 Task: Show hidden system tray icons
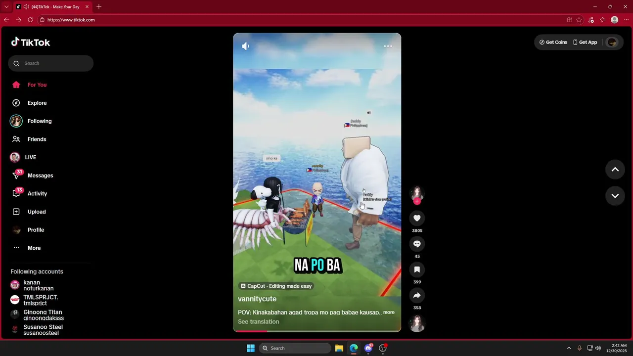(x=569, y=348)
